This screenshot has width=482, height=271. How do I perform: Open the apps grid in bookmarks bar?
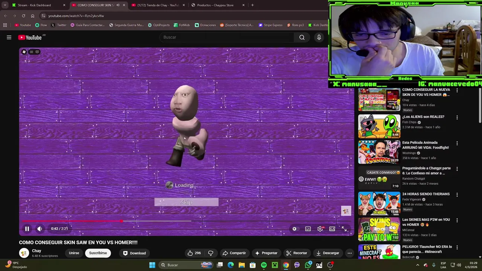(x=5, y=25)
